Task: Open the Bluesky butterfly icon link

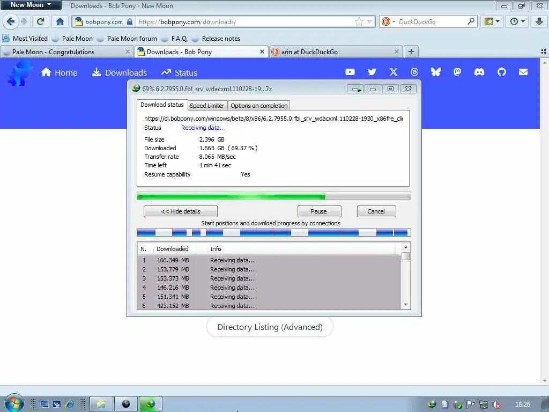Action: [x=435, y=72]
